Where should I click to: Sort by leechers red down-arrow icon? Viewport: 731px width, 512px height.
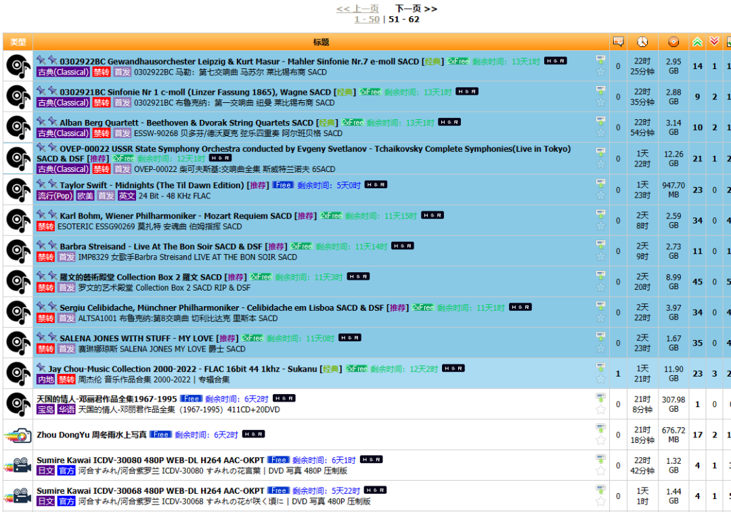(714, 41)
